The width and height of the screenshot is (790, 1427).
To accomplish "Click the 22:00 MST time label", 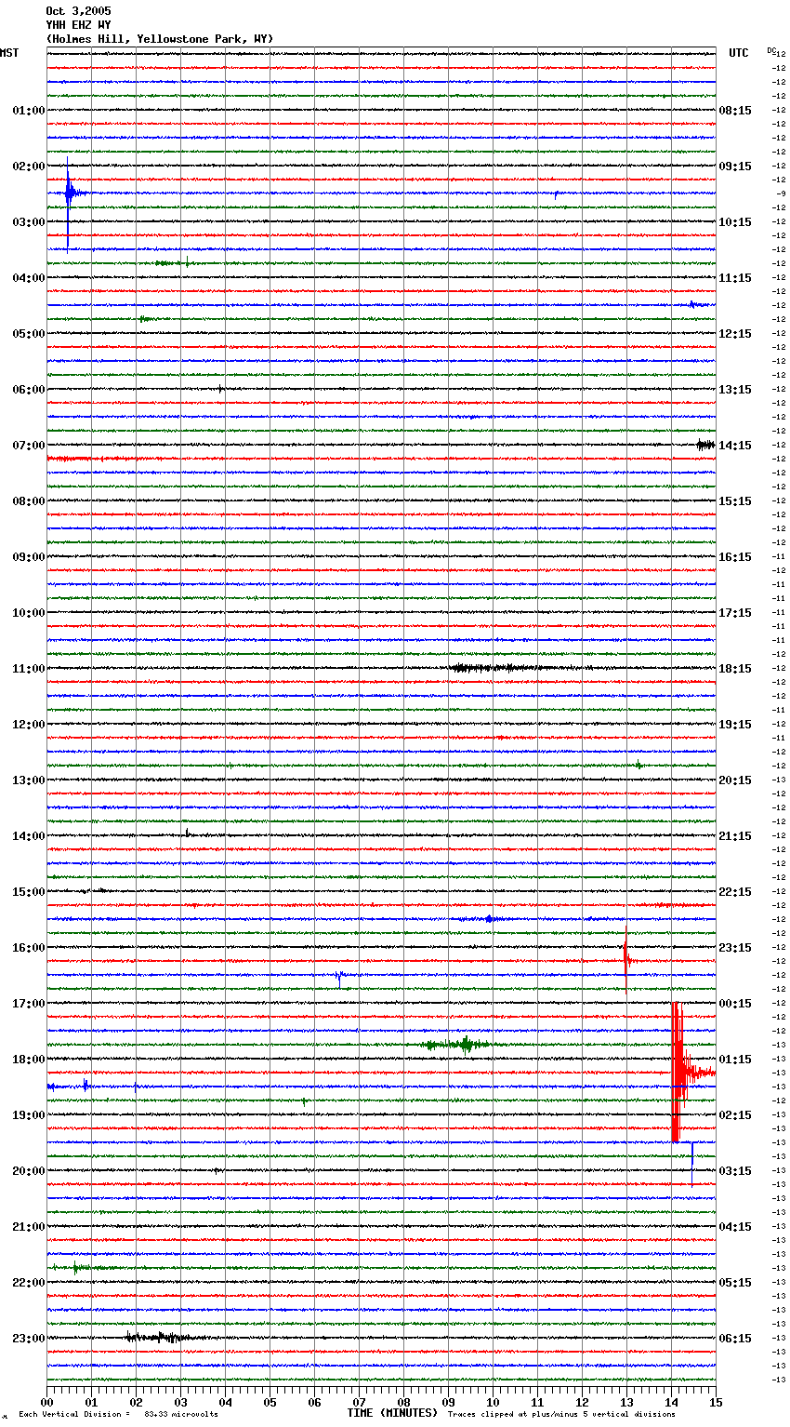I will tap(29, 1283).
